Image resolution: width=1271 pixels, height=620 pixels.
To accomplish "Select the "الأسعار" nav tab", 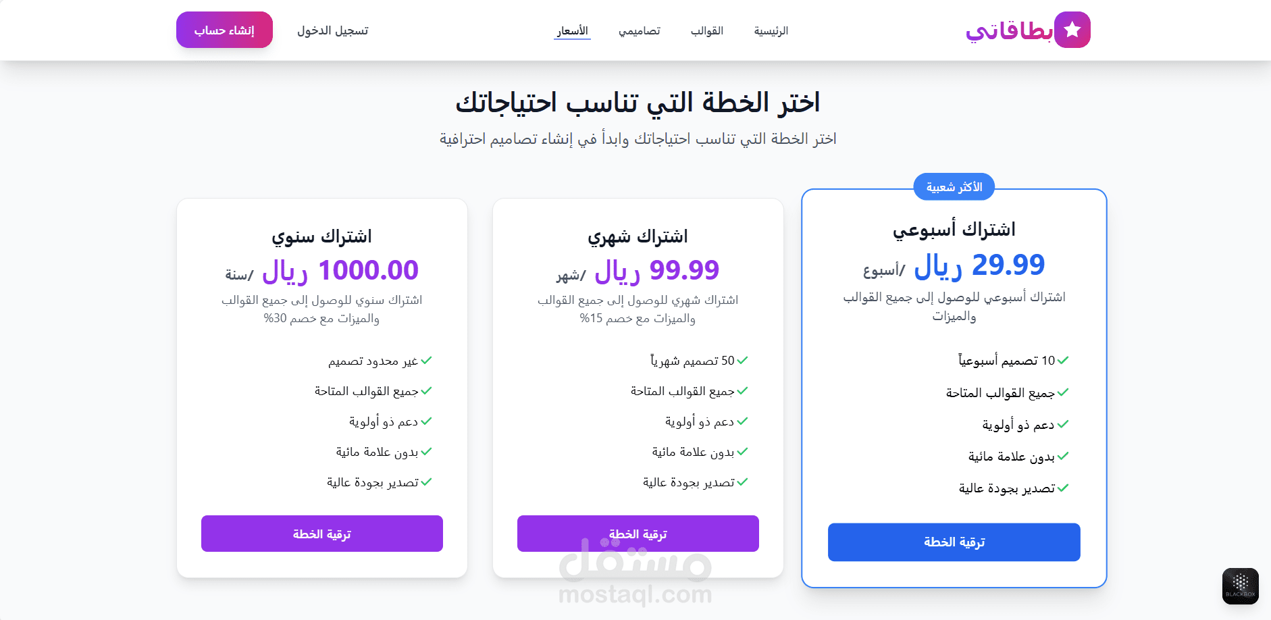I will pyautogui.click(x=572, y=31).
